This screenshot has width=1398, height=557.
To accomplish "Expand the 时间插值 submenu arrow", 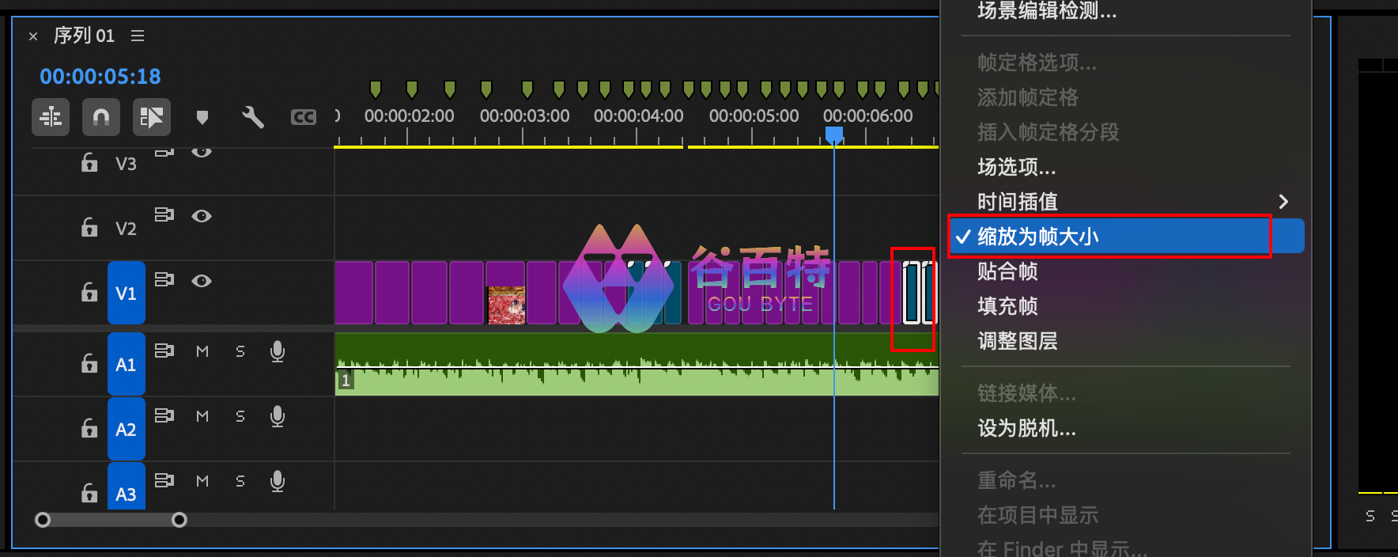I will pyautogui.click(x=1283, y=202).
